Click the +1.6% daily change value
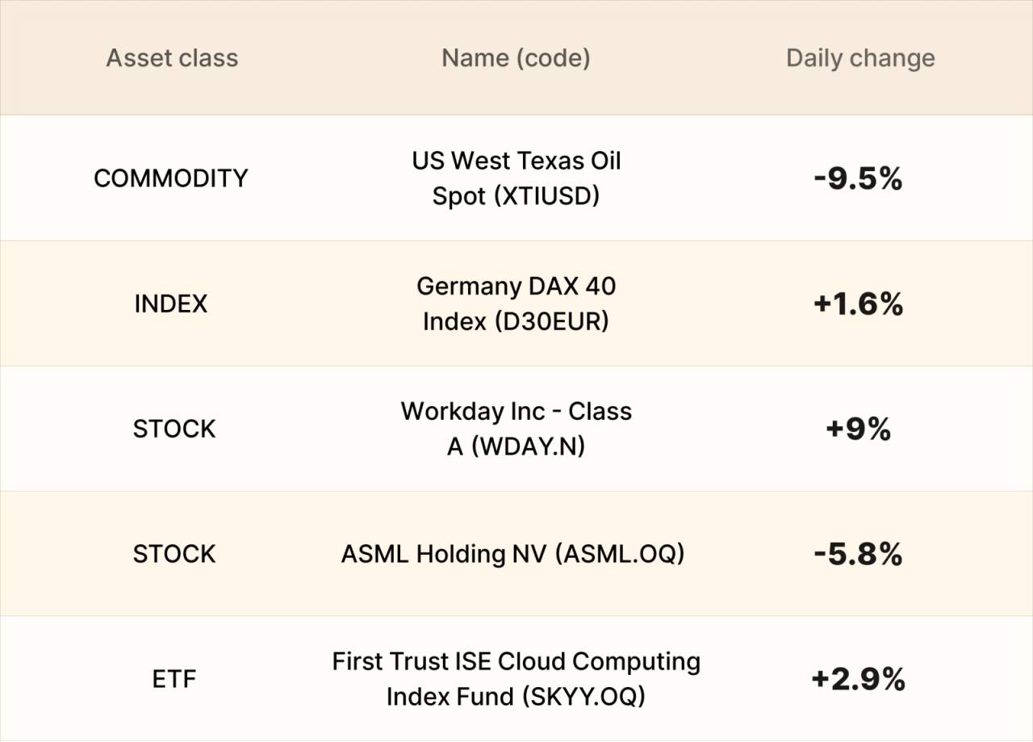1033x742 pixels. coord(858,304)
